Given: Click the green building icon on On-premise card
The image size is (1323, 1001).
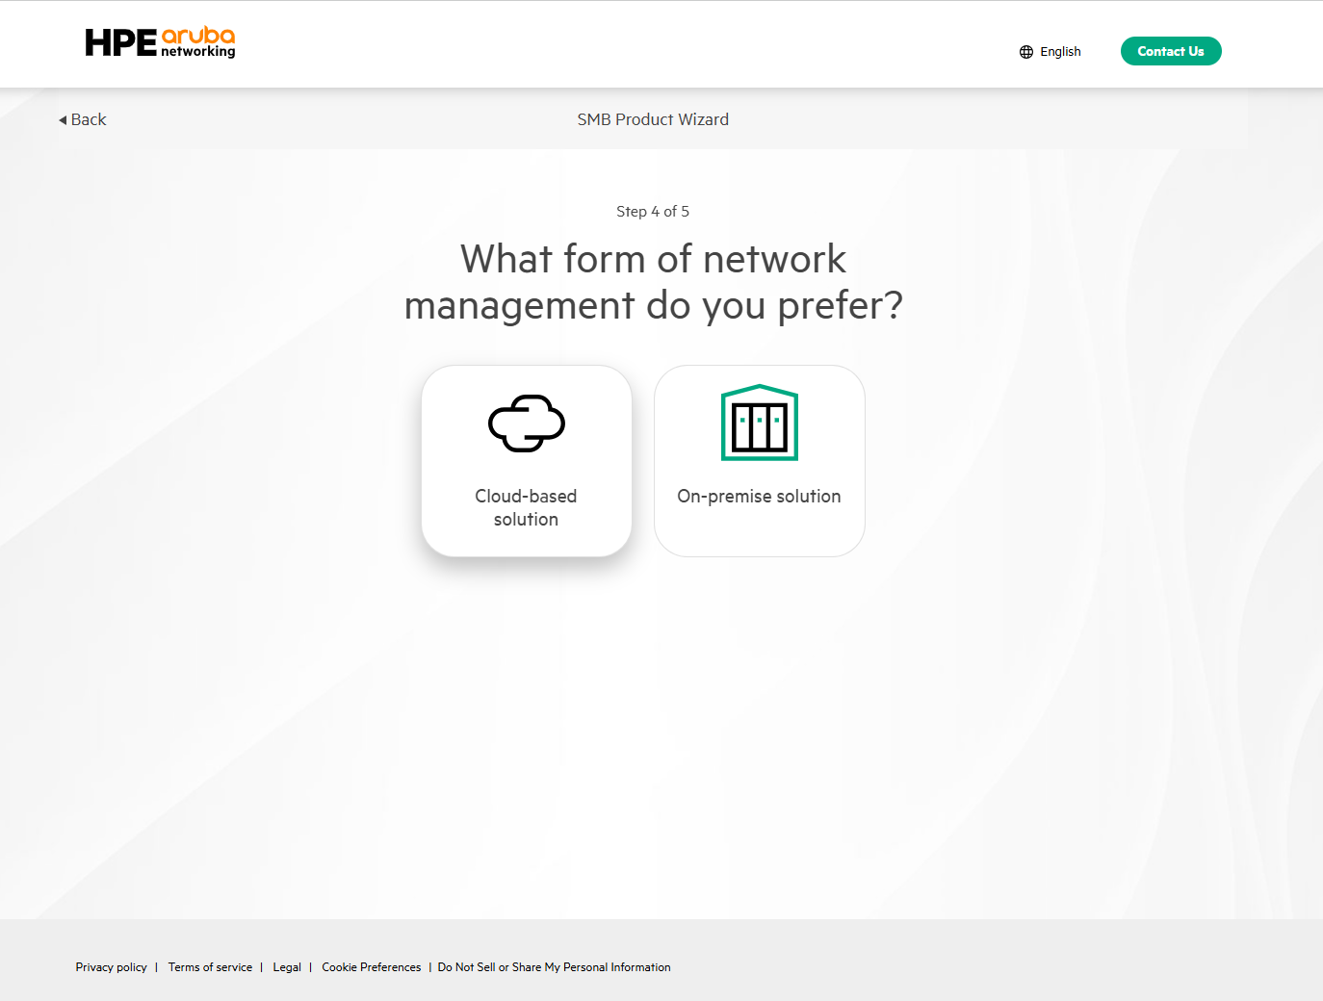Looking at the screenshot, I should tap(759, 423).
